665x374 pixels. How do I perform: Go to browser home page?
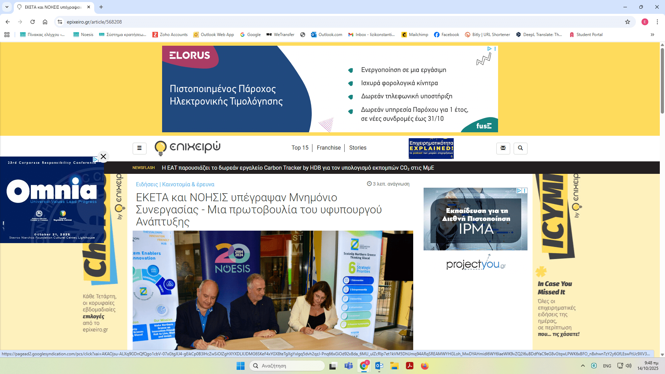(x=45, y=22)
